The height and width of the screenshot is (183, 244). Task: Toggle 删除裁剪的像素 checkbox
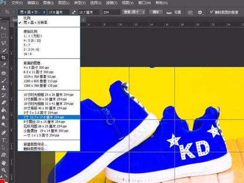coord(211,12)
